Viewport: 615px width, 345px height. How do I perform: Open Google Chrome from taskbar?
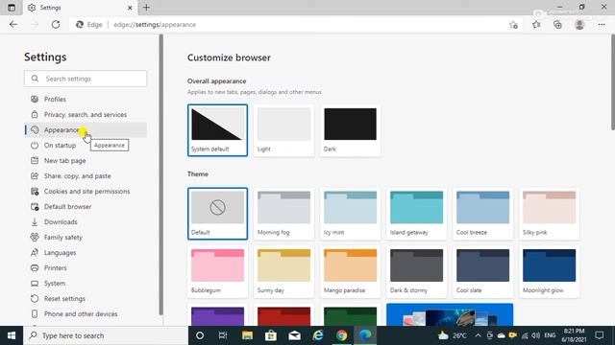pos(342,335)
